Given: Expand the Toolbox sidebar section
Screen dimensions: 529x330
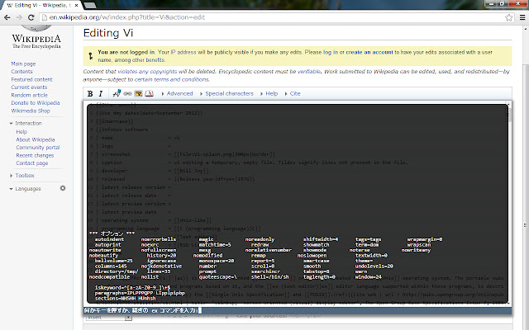Looking at the screenshot, I should tap(24, 176).
